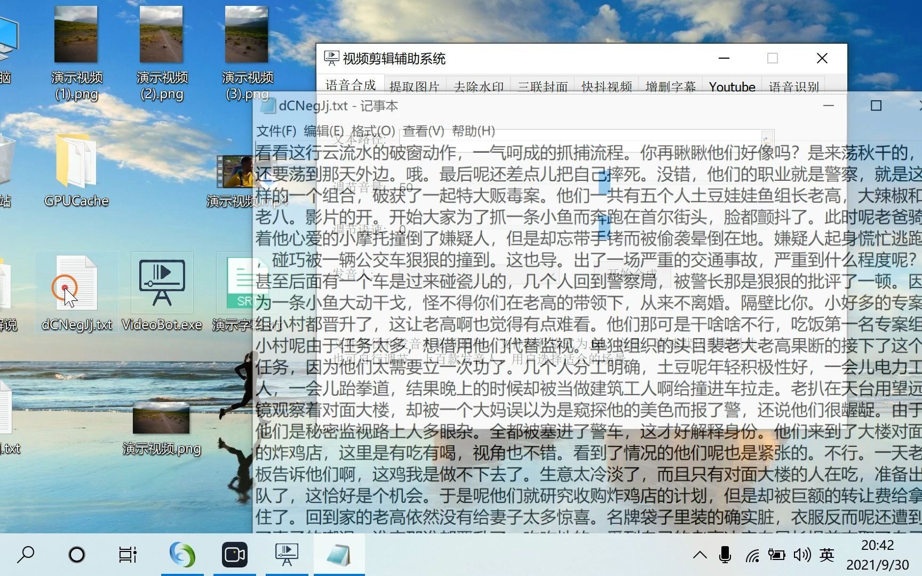Open Notepad's 查看(V) menu
The image size is (922, 576).
[423, 131]
